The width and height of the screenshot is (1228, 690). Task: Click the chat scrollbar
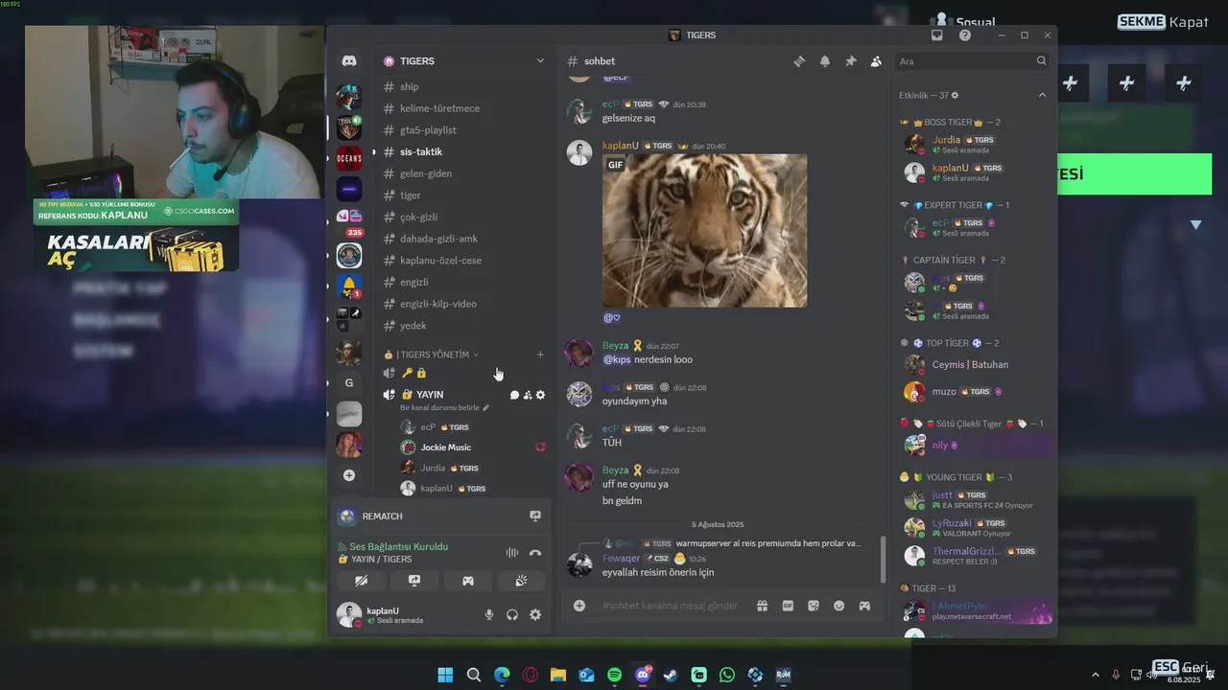click(883, 559)
